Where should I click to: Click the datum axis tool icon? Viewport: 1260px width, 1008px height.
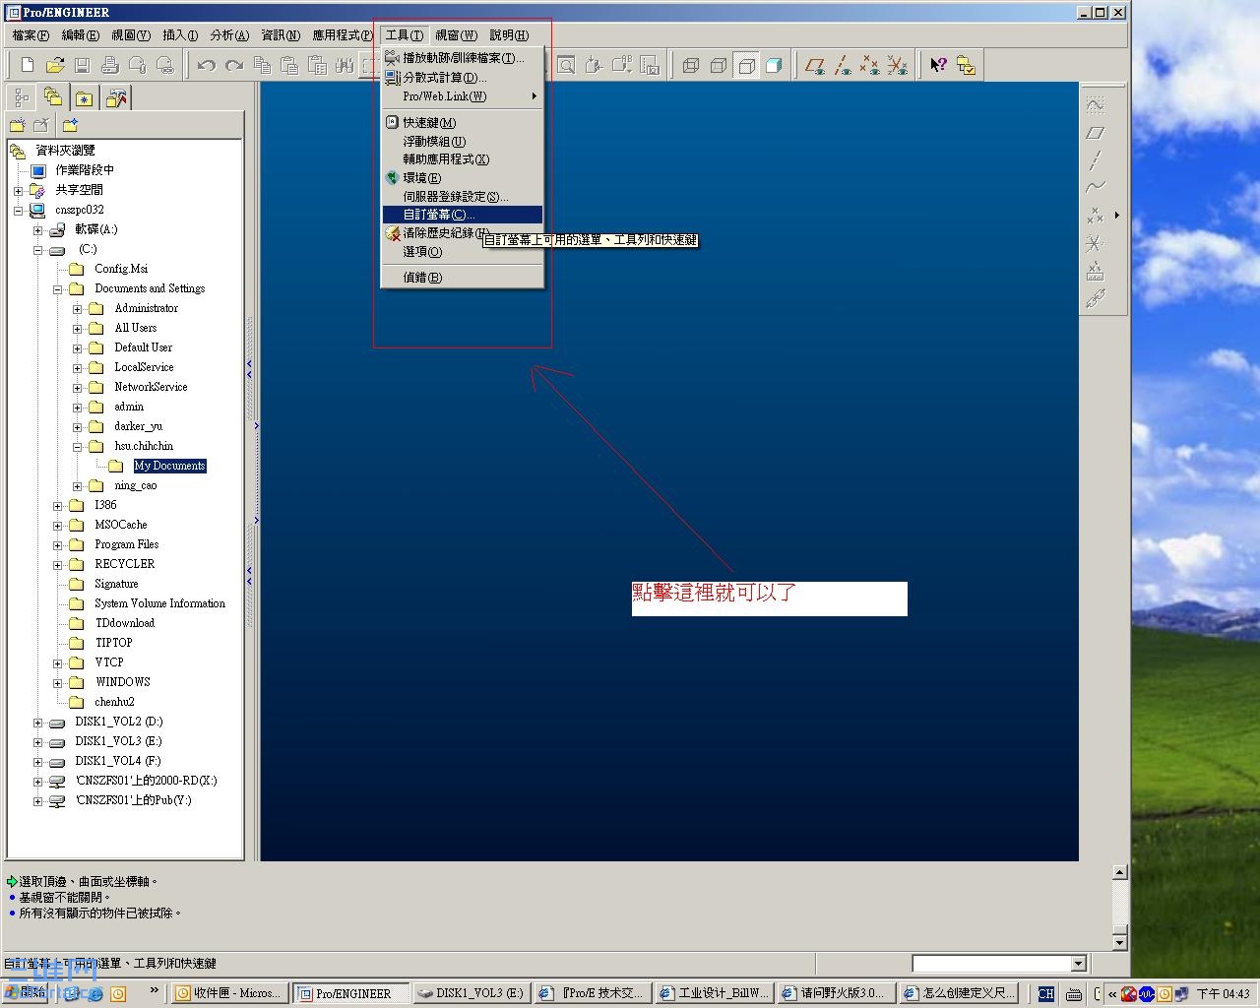[x=1096, y=160]
